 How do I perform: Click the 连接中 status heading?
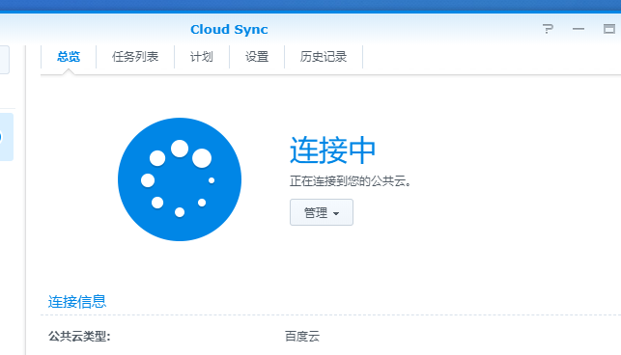332,150
